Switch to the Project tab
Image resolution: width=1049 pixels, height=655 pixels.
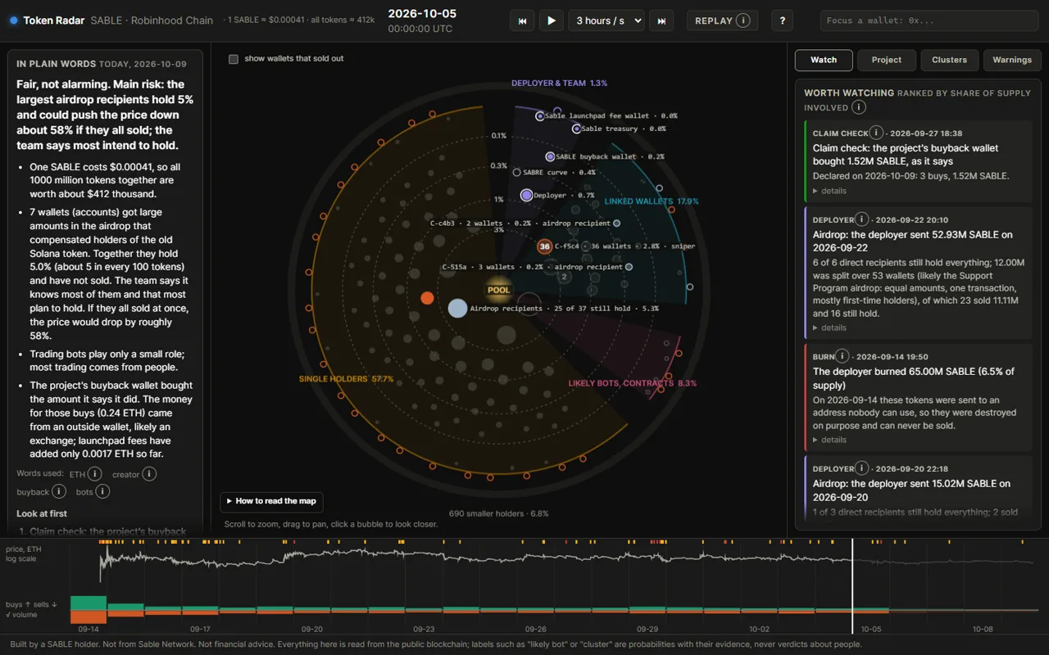click(886, 60)
